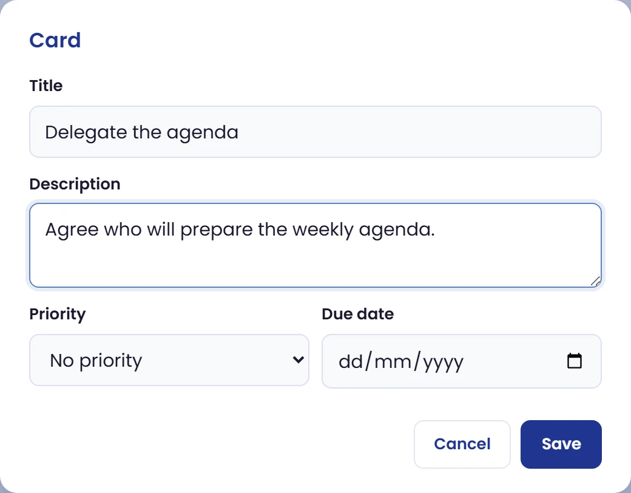Grab the Description textarea resize handle
631x493 pixels.
pyautogui.click(x=596, y=281)
